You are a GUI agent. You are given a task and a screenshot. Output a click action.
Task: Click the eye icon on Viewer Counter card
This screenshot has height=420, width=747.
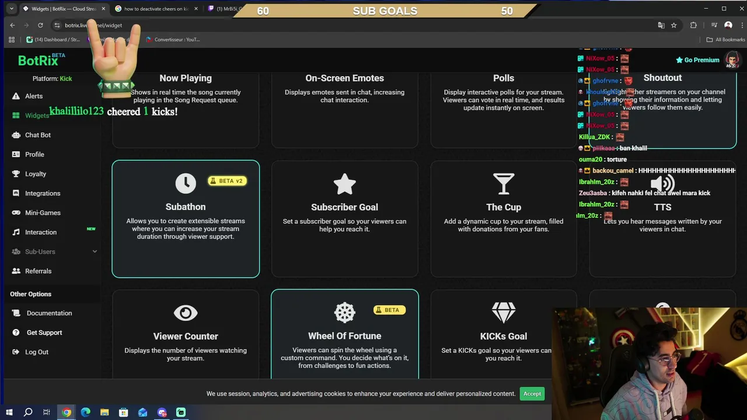186,313
